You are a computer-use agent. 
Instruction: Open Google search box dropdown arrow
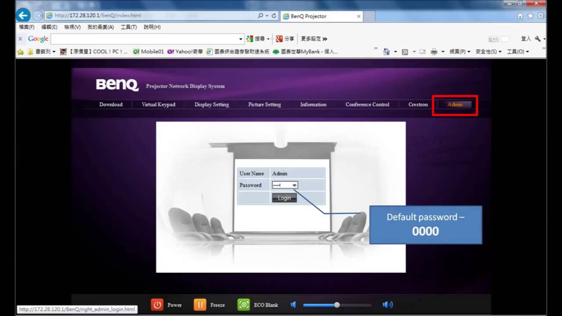pos(241,39)
